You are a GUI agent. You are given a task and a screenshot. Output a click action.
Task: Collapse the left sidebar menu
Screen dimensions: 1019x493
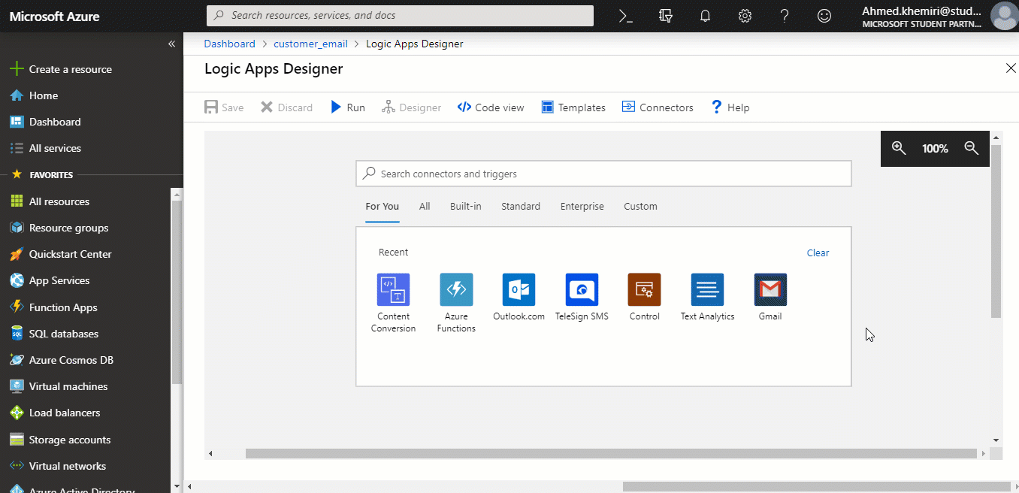(x=171, y=44)
